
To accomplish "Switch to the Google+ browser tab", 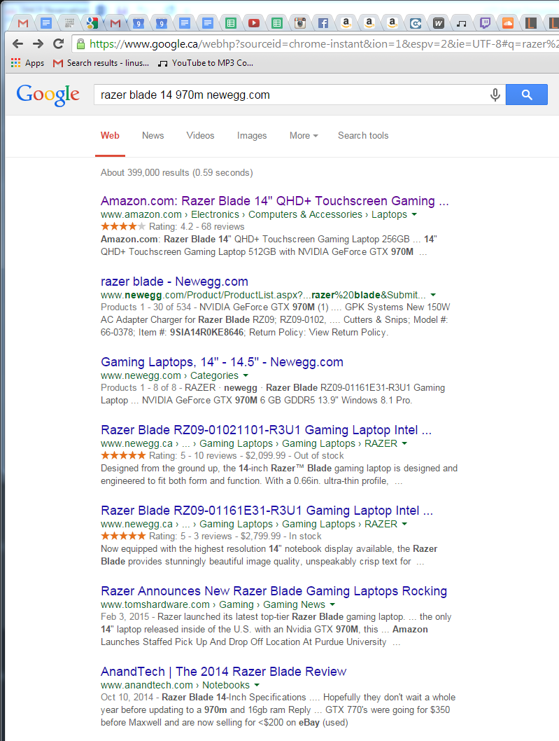I will pos(92,22).
